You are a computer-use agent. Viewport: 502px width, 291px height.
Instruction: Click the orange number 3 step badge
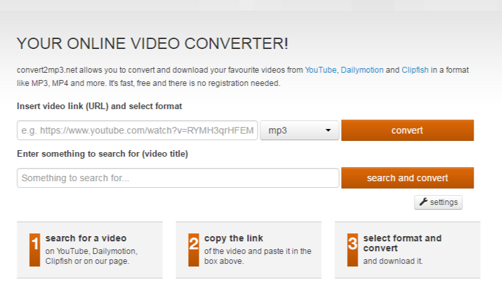pos(353,249)
